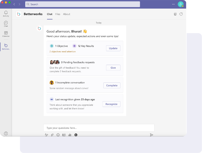Open the emoji picker
This screenshot has height=153, width=202.
58,135
